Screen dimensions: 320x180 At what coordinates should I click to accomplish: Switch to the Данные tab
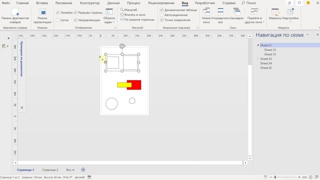(x=113, y=3)
